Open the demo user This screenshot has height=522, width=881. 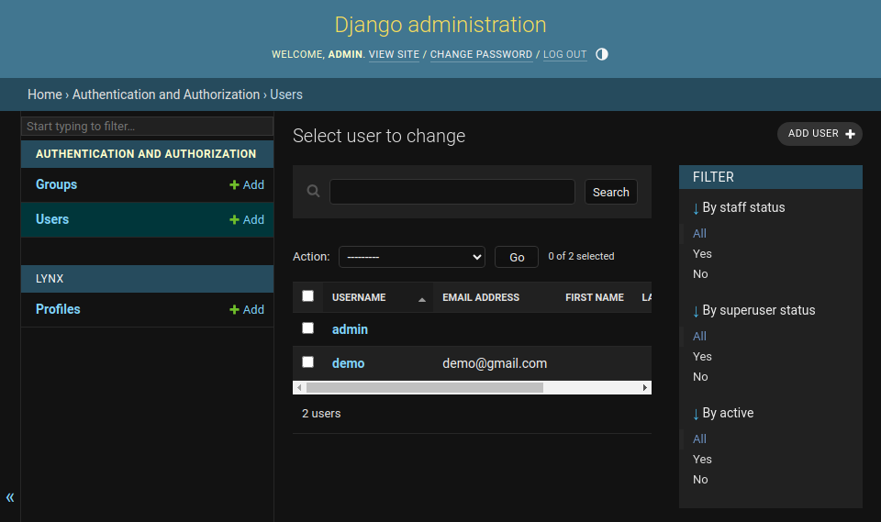tap(348, 363)
